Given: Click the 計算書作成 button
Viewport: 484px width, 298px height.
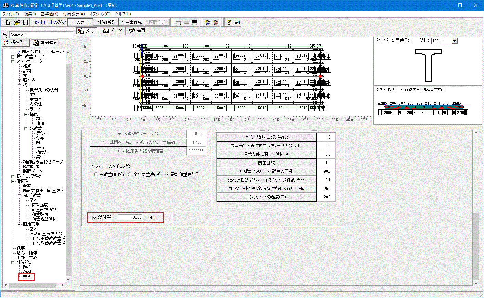Looking at the screenshot, I should coord(131,22).
